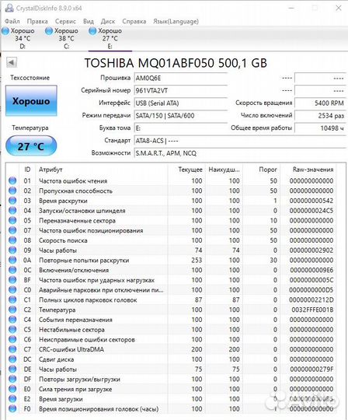Click the Текущее column header
Screen dimensions: 348x420
pyautogui.click(x=190, y=170)
